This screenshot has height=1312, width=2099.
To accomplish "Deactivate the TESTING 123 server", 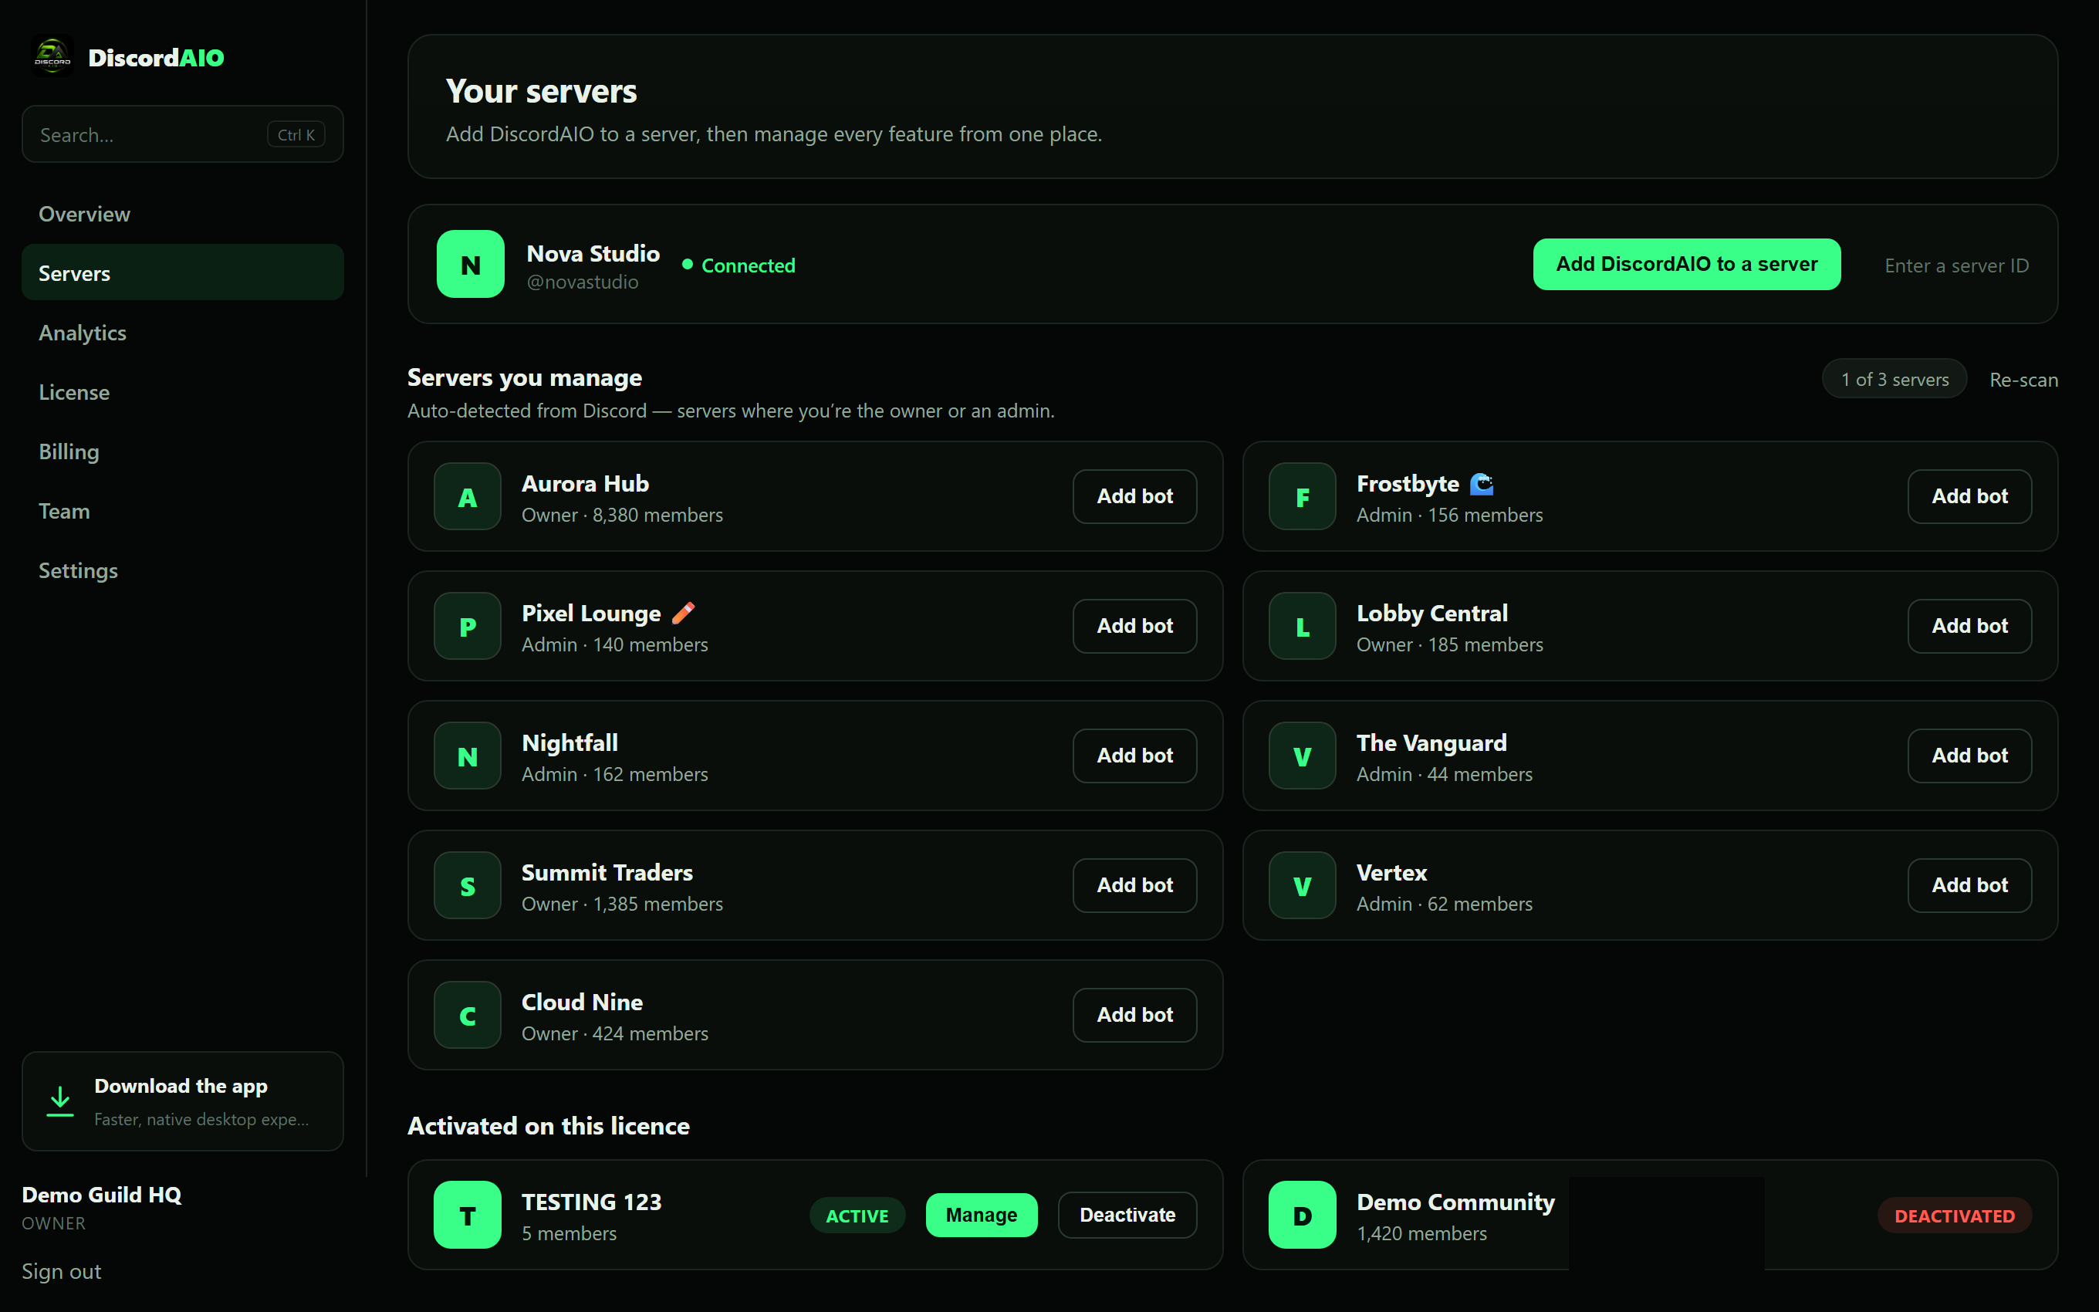I will point(1127,1215).
